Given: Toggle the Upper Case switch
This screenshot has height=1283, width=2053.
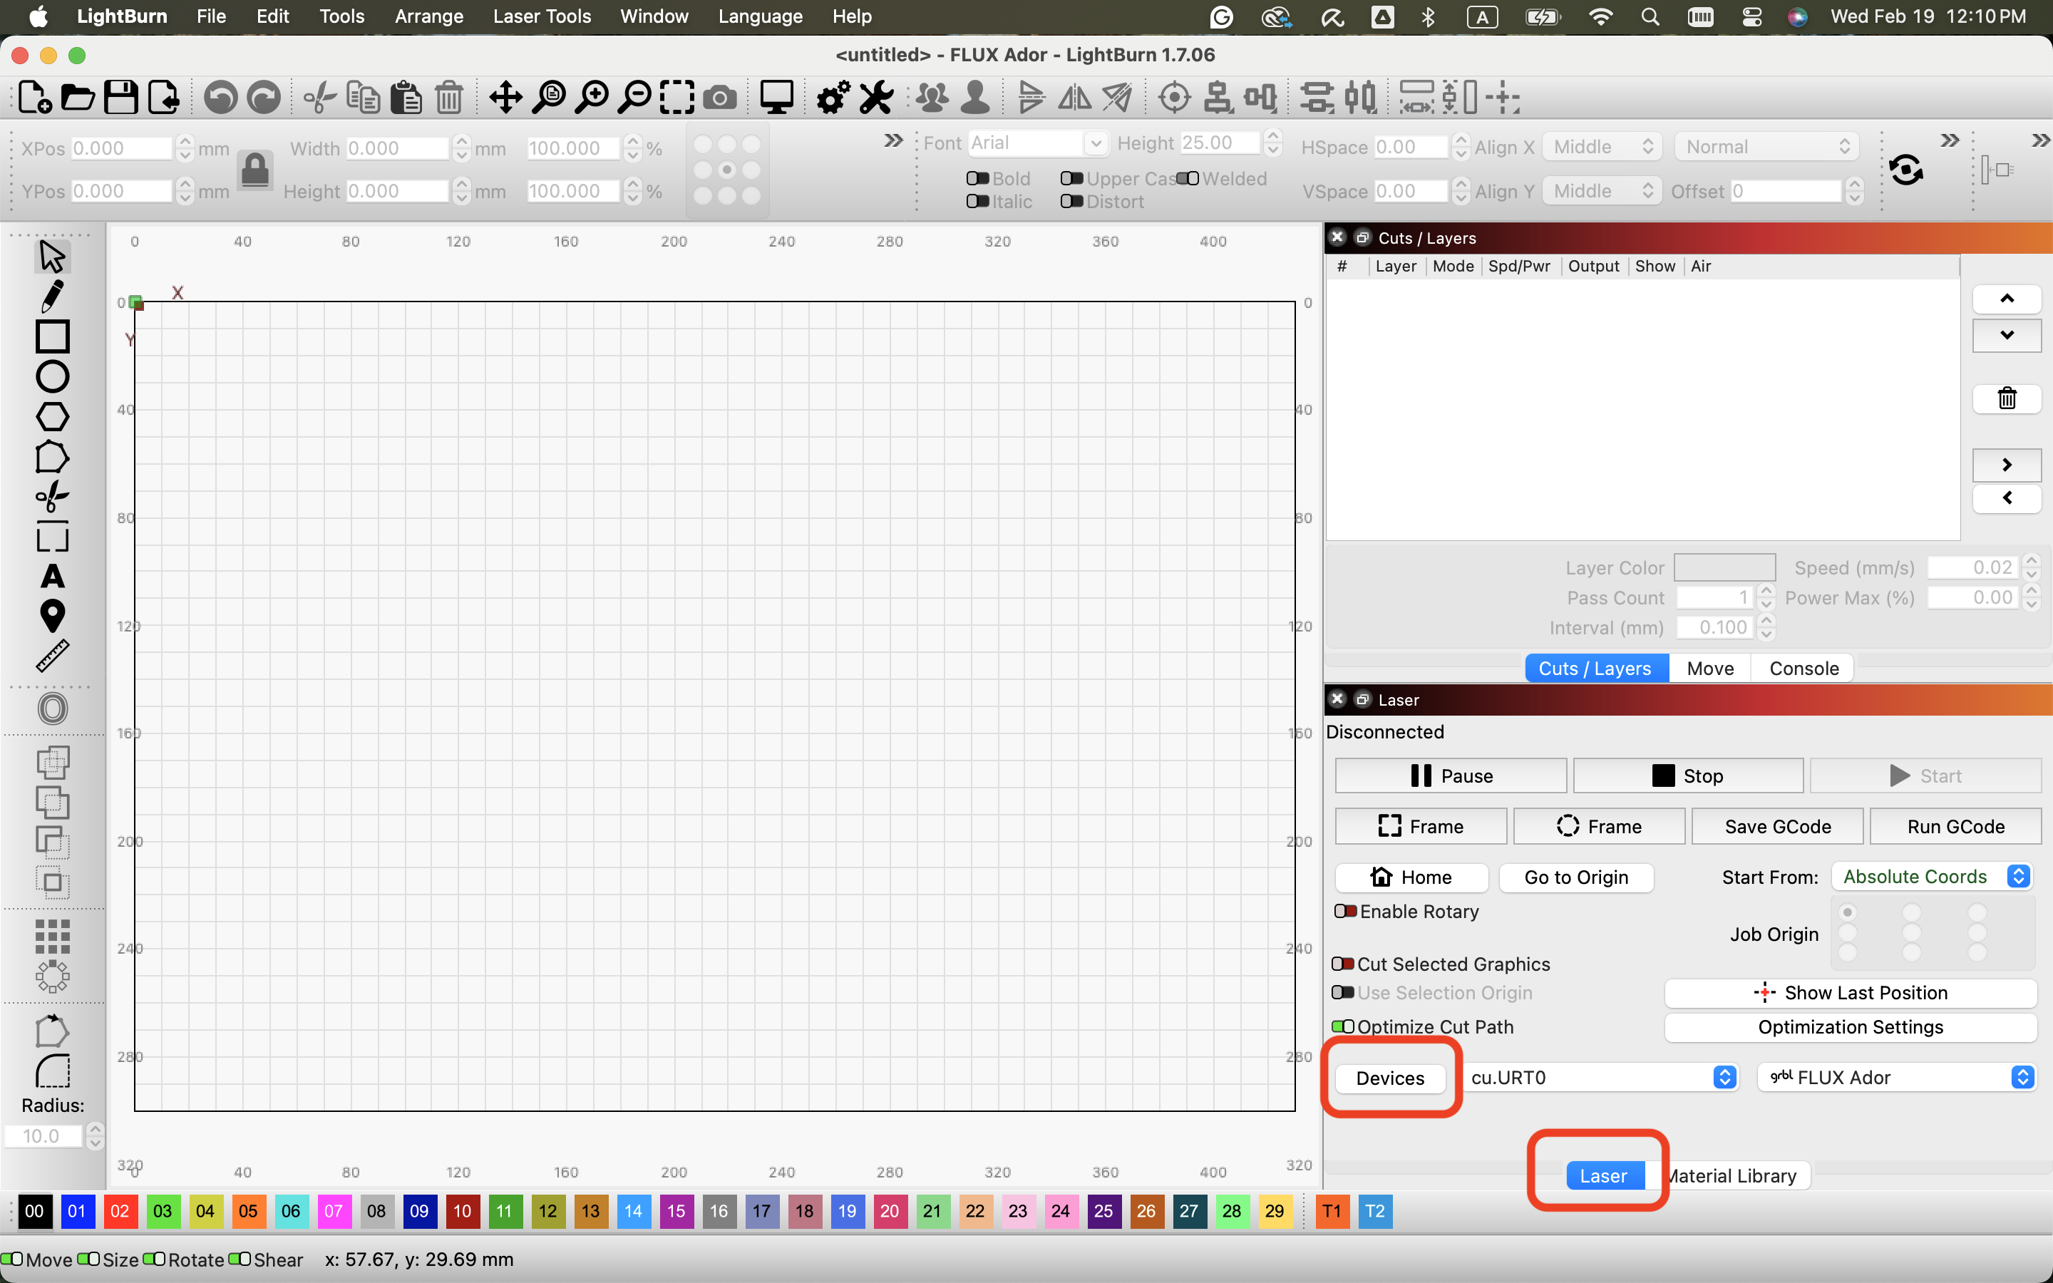Looking at the screenshot, I should tap(1071, 178).
